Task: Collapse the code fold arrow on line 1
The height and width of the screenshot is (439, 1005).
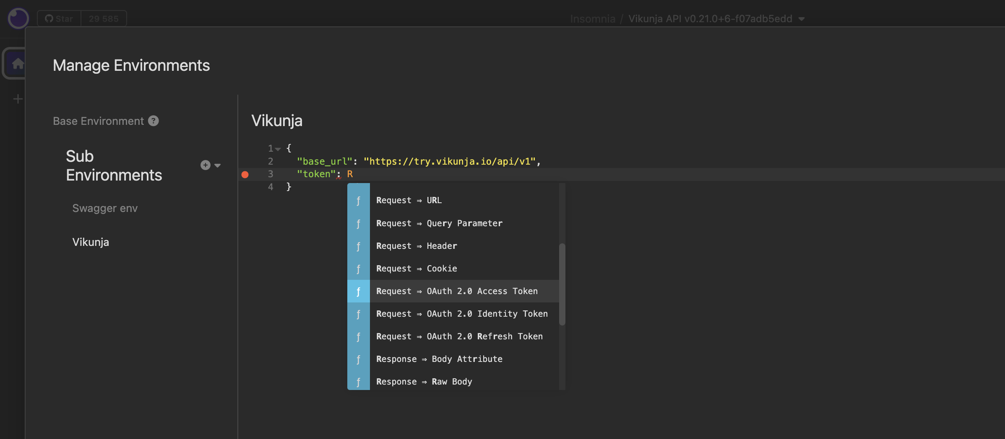Action: pyautogui.click(x=278, y=149)
